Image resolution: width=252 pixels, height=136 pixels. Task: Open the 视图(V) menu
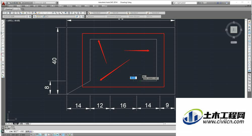28,6
